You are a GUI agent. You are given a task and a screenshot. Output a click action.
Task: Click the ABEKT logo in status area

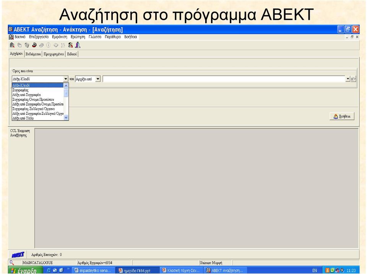click(18, 255)
